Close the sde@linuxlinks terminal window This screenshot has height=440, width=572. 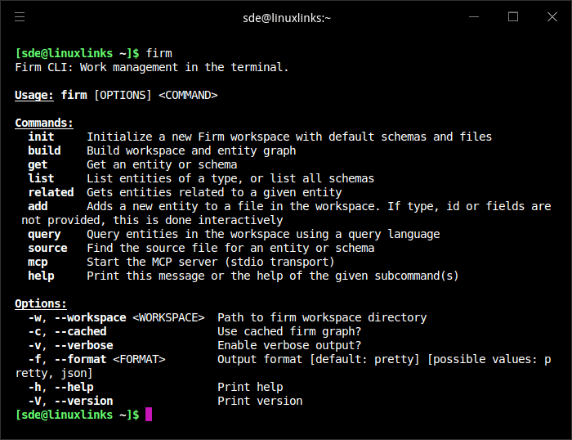click(552, 16)
